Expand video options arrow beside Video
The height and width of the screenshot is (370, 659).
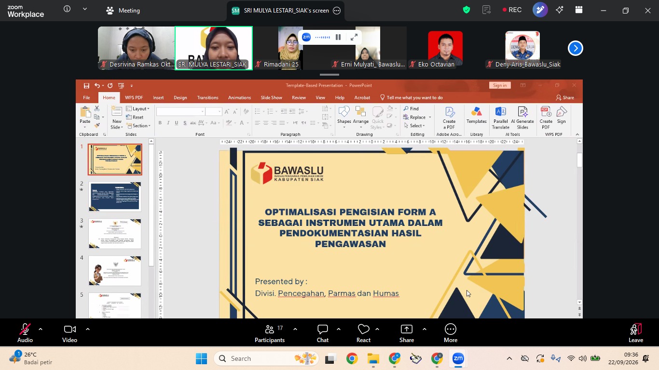pos(88,329)
